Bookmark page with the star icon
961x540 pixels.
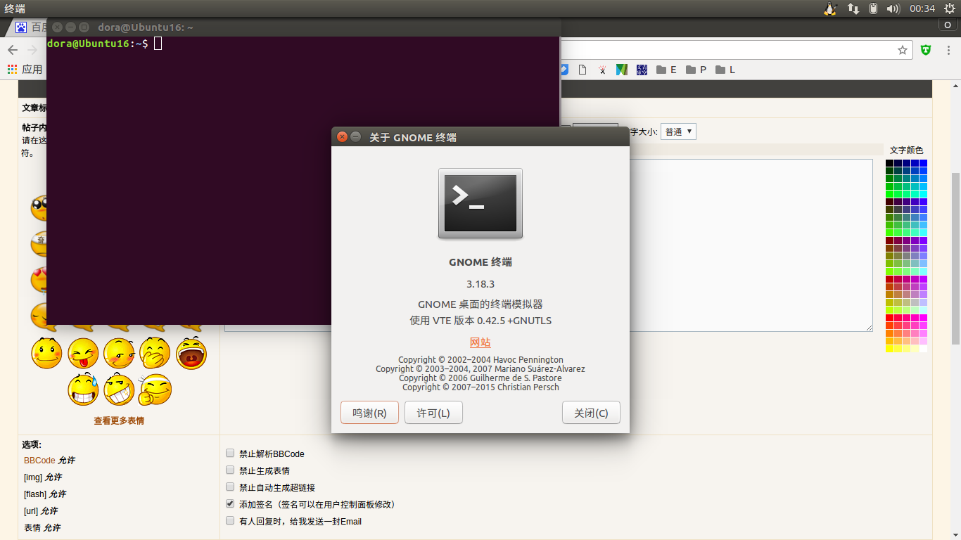[903, 50]
